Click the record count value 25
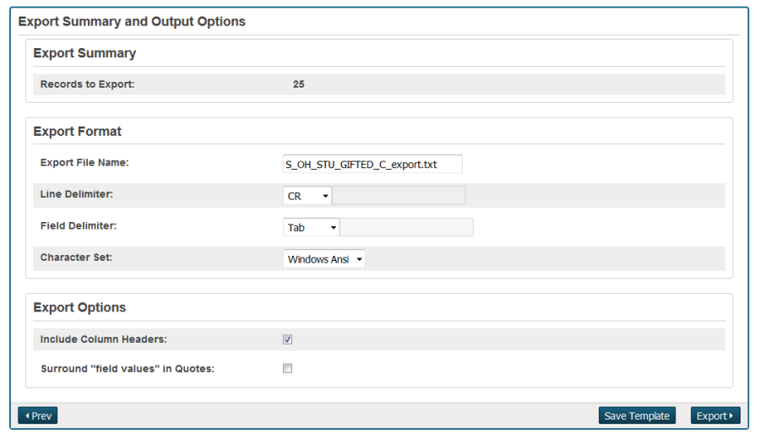This screenshot has width=760, height=439. point(299,84)
